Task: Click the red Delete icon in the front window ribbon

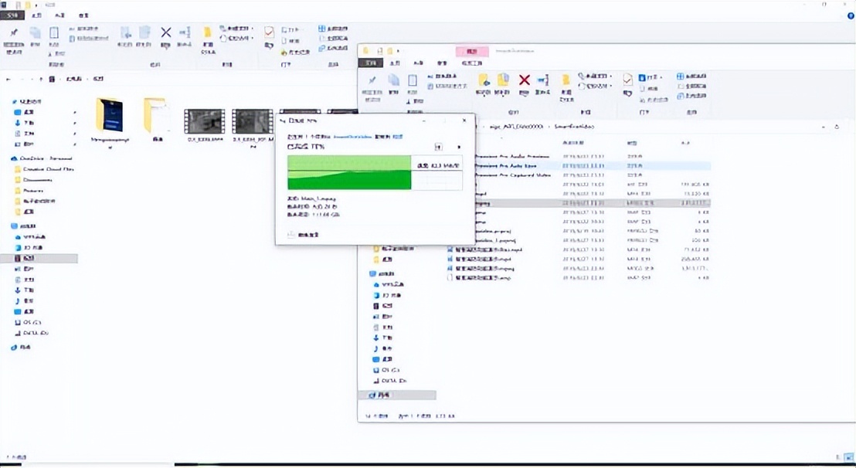Action: click(x=524, y=80)
